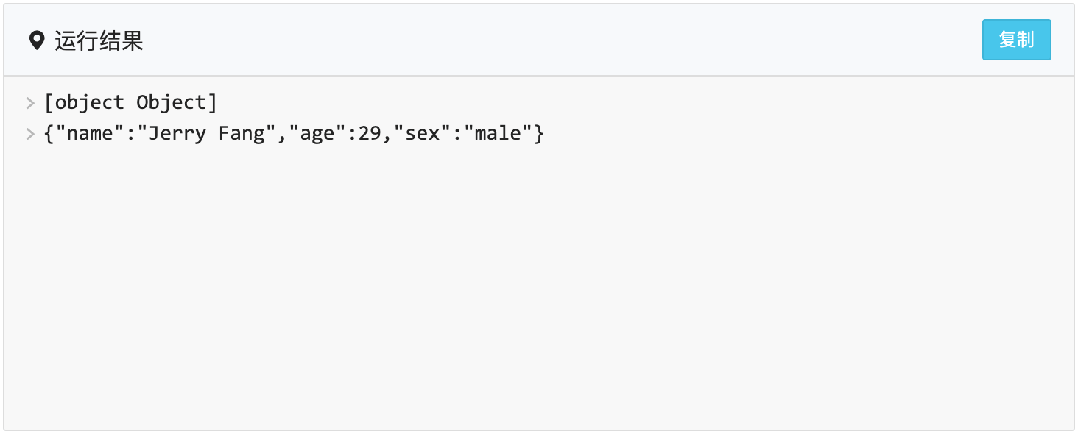Click the location pin icon beside 运行结果
Screen dimensions: 1078x434
(x=37, y=40)
